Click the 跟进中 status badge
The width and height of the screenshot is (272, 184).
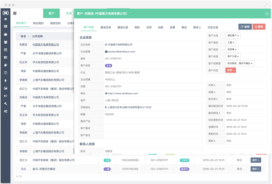(x=184, y=169)
